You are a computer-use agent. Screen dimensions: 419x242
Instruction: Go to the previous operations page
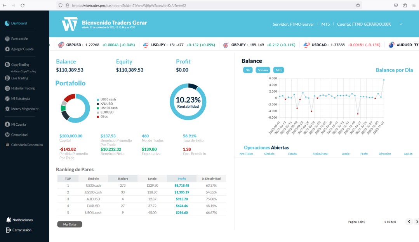tap(409, 222)
